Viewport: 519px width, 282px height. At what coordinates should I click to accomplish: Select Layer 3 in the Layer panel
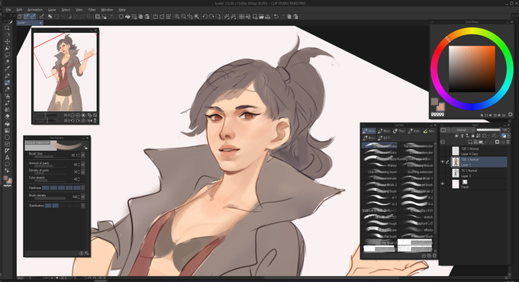pyautogui.click(x=479, y=173)
